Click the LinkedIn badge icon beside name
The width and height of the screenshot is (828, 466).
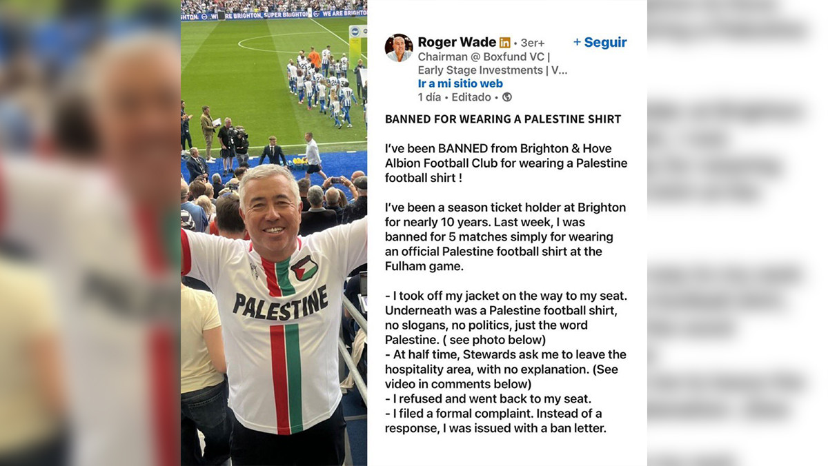(504, 43)
